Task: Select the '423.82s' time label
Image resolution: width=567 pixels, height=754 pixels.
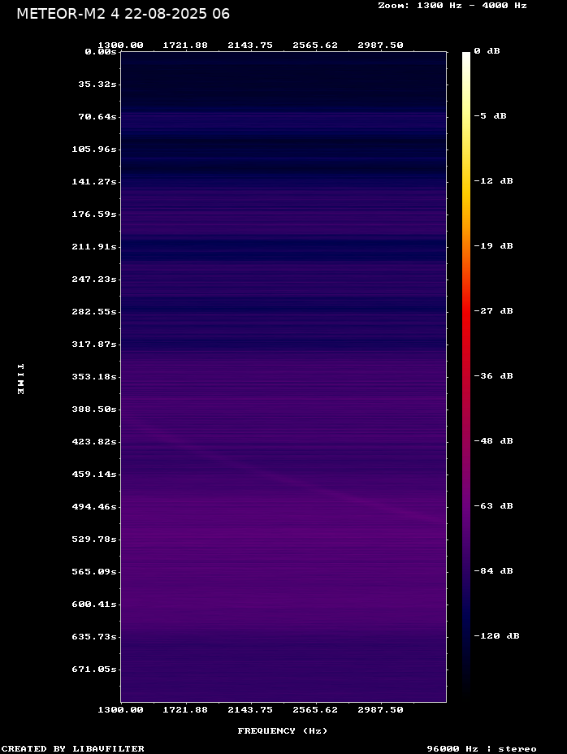Action: click(94, 441)
